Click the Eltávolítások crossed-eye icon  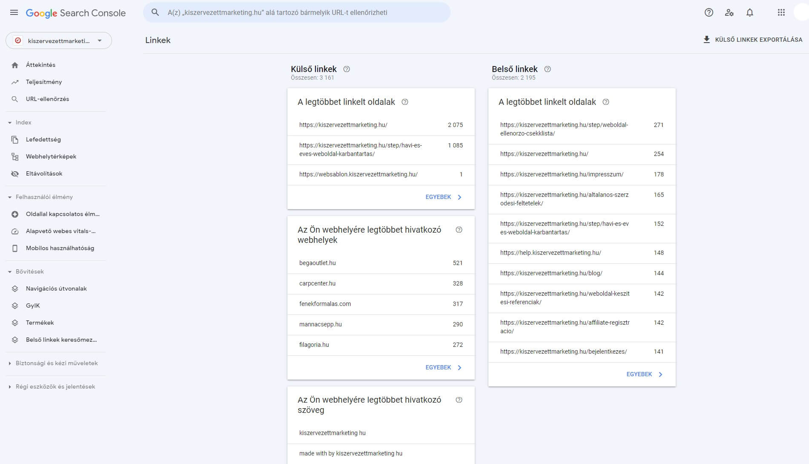coord(15,174)
